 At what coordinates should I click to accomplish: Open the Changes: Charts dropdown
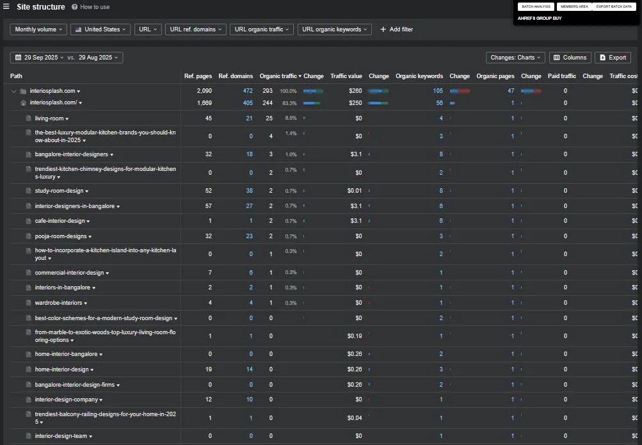click(515, 58)
